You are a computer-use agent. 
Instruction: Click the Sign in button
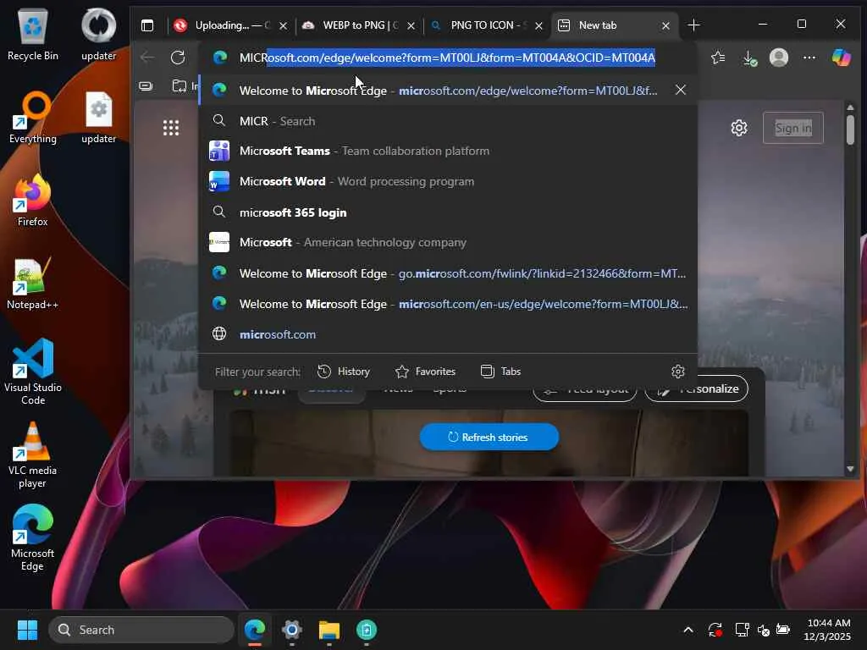click(792, 129)
